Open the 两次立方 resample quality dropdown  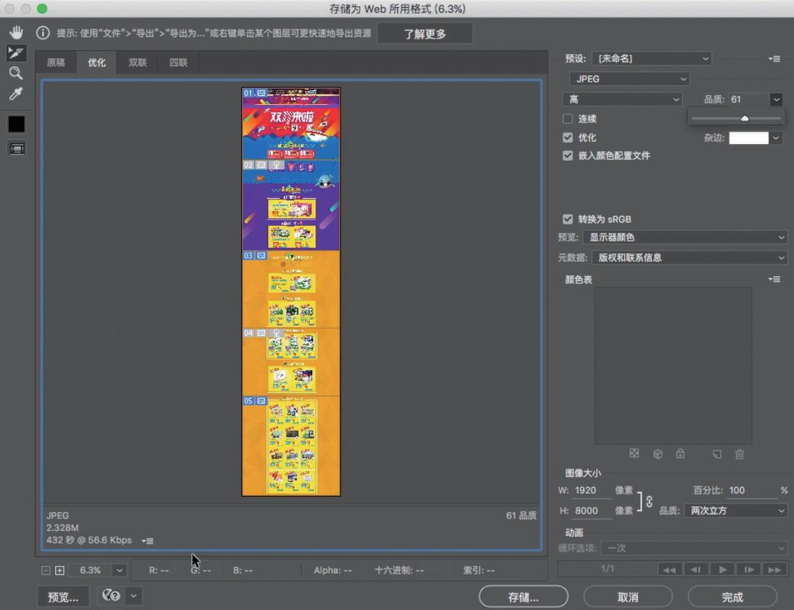736,511
